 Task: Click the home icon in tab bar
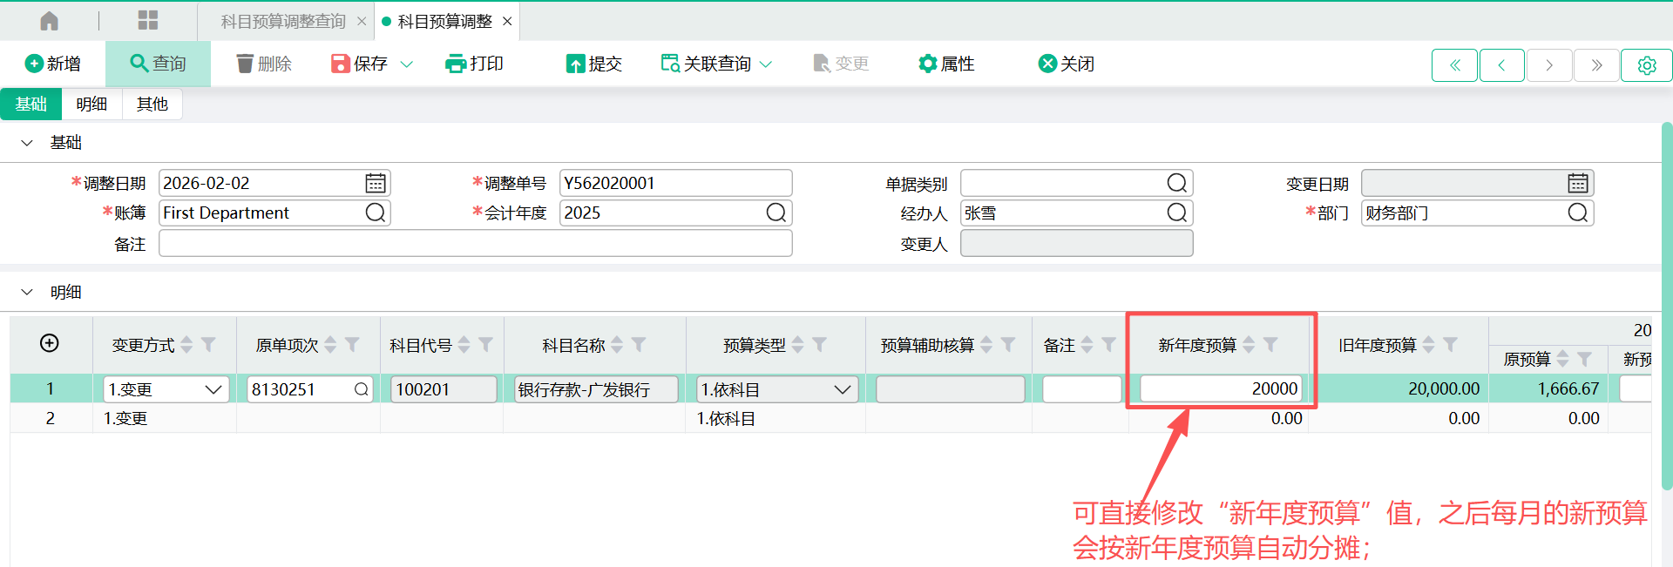pyautogui.click(x=50, y=21)
